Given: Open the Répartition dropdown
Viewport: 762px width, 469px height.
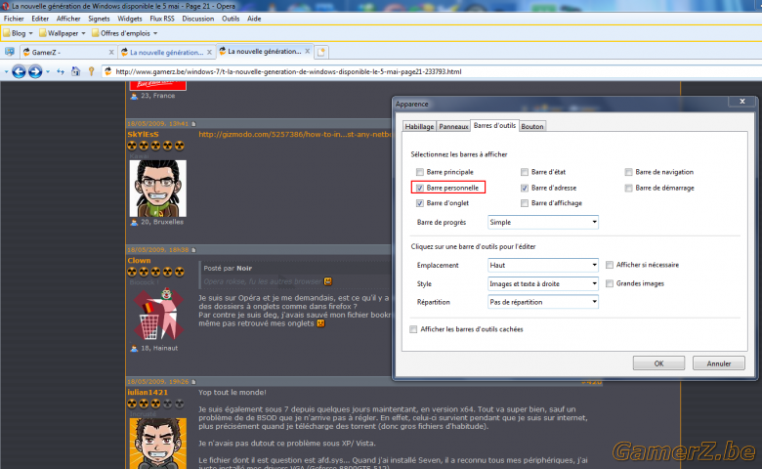Looking at the screenshot, I should [543, 302].
